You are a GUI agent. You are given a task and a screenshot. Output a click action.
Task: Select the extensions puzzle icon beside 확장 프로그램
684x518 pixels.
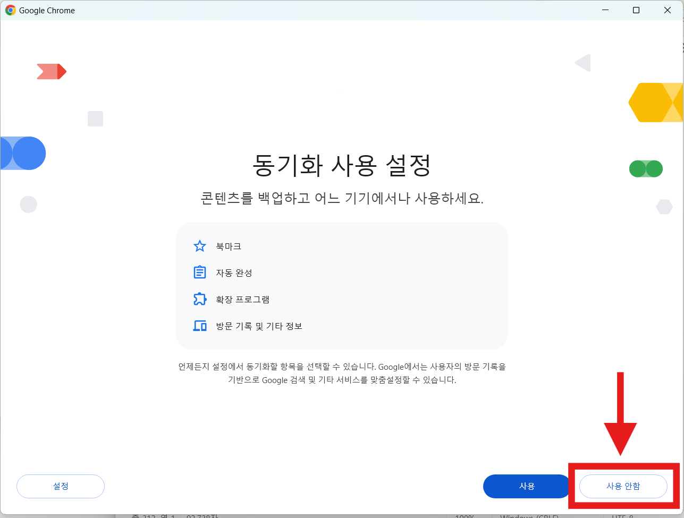(x=199, y=299)
